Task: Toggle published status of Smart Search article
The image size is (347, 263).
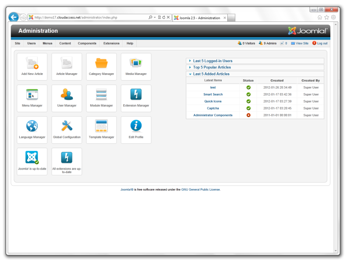Action: pyautogui.click(x=248, y=94)
